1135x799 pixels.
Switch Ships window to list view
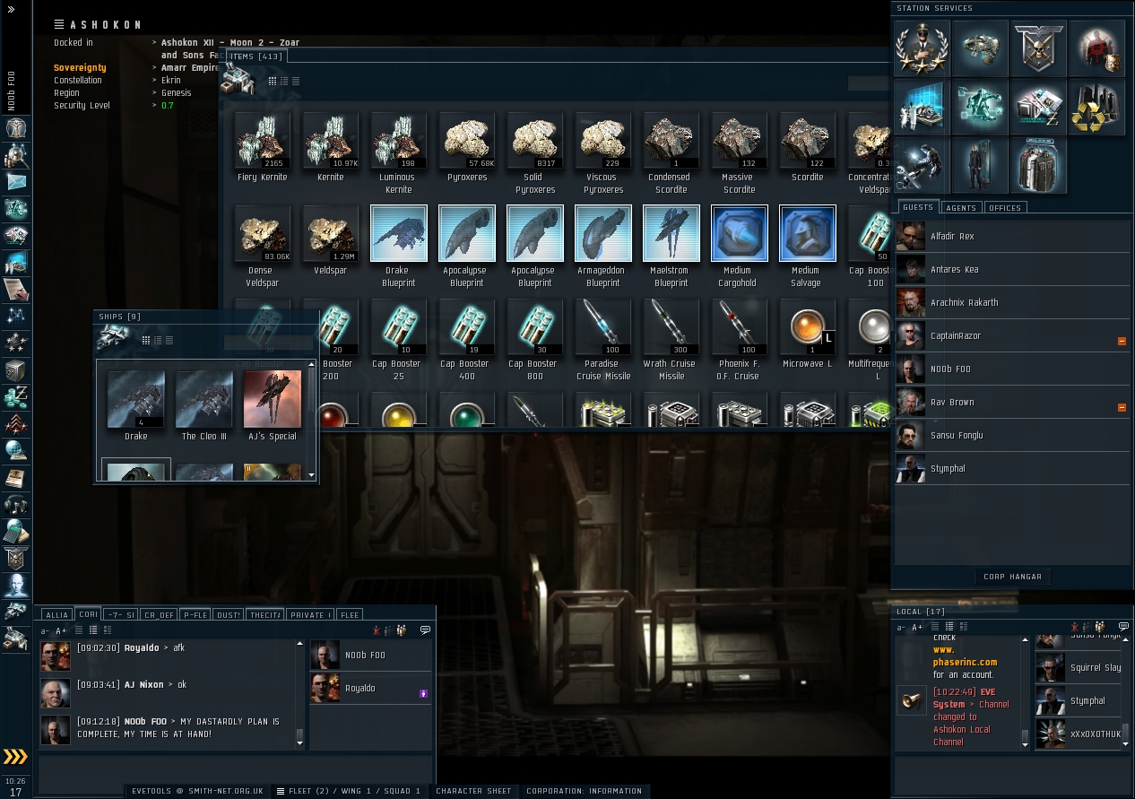(x=169, y=341)
